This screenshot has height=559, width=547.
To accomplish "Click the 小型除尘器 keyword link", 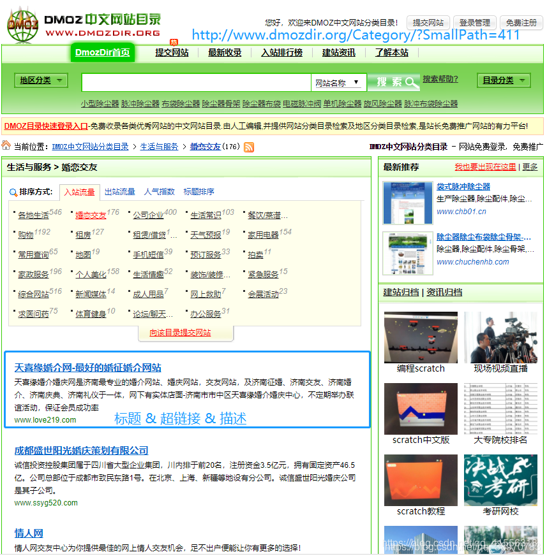I will click(x=100, y=104).
